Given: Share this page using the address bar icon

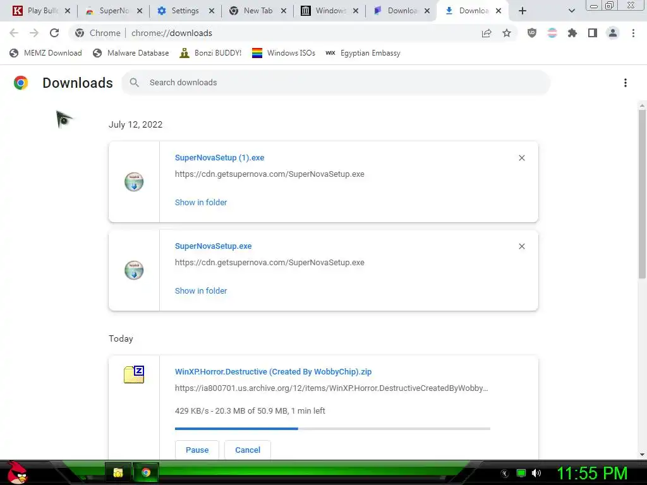Looking at the screenshot, I should tap(487, 33).
